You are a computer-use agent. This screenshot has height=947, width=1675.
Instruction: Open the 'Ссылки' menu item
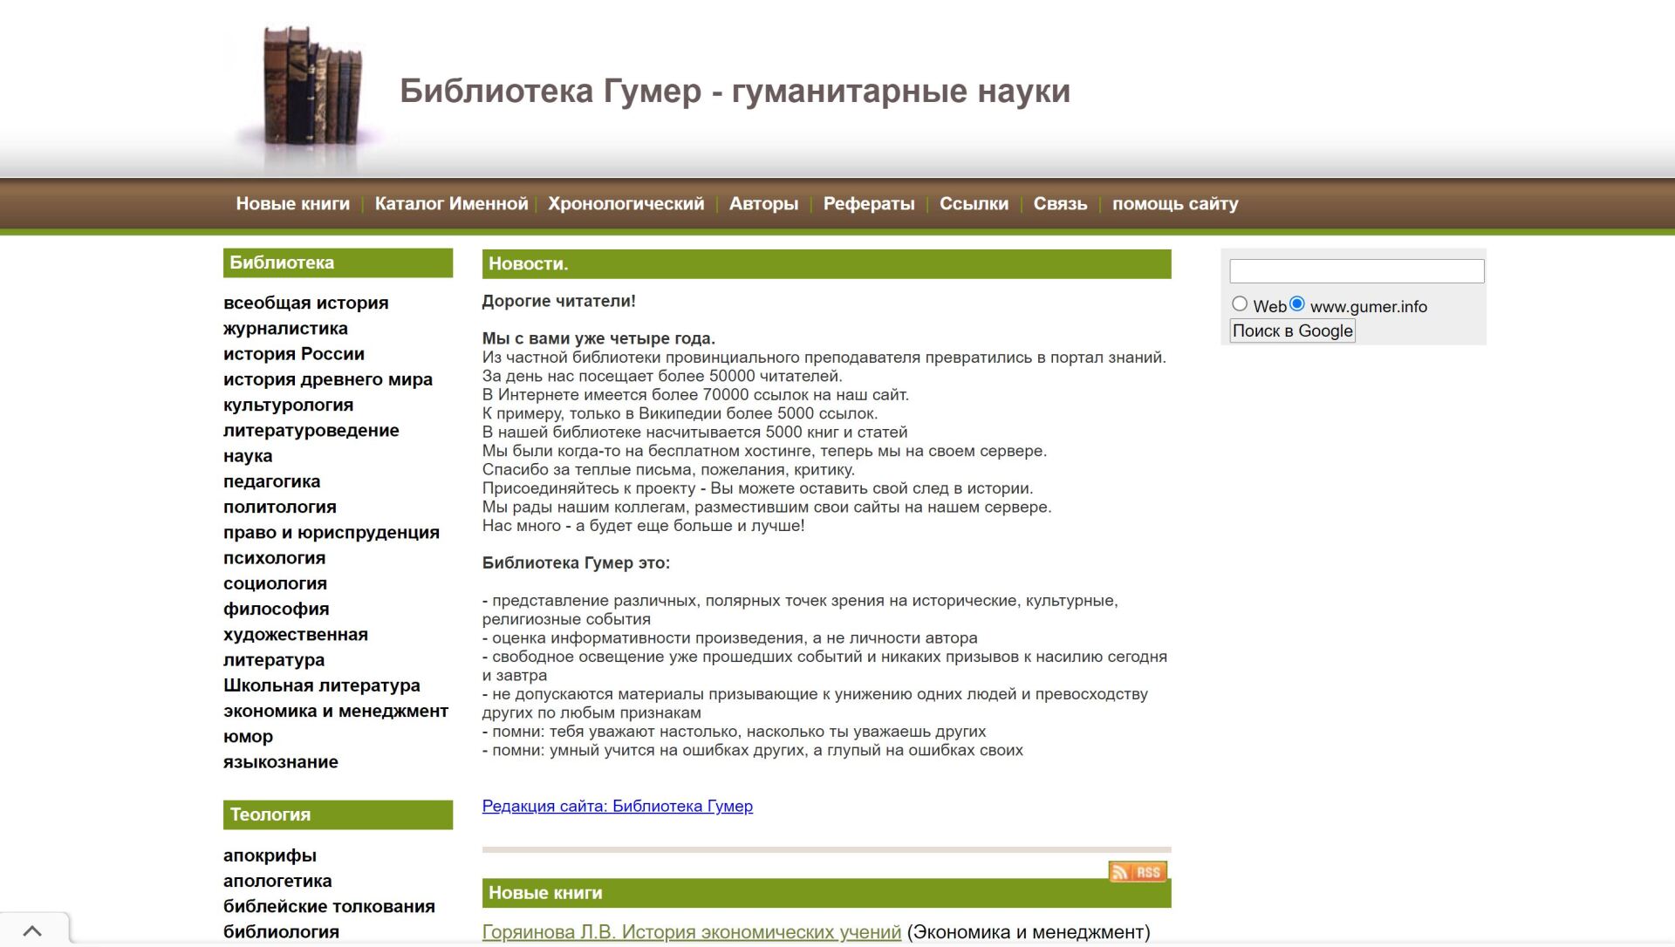974,204
